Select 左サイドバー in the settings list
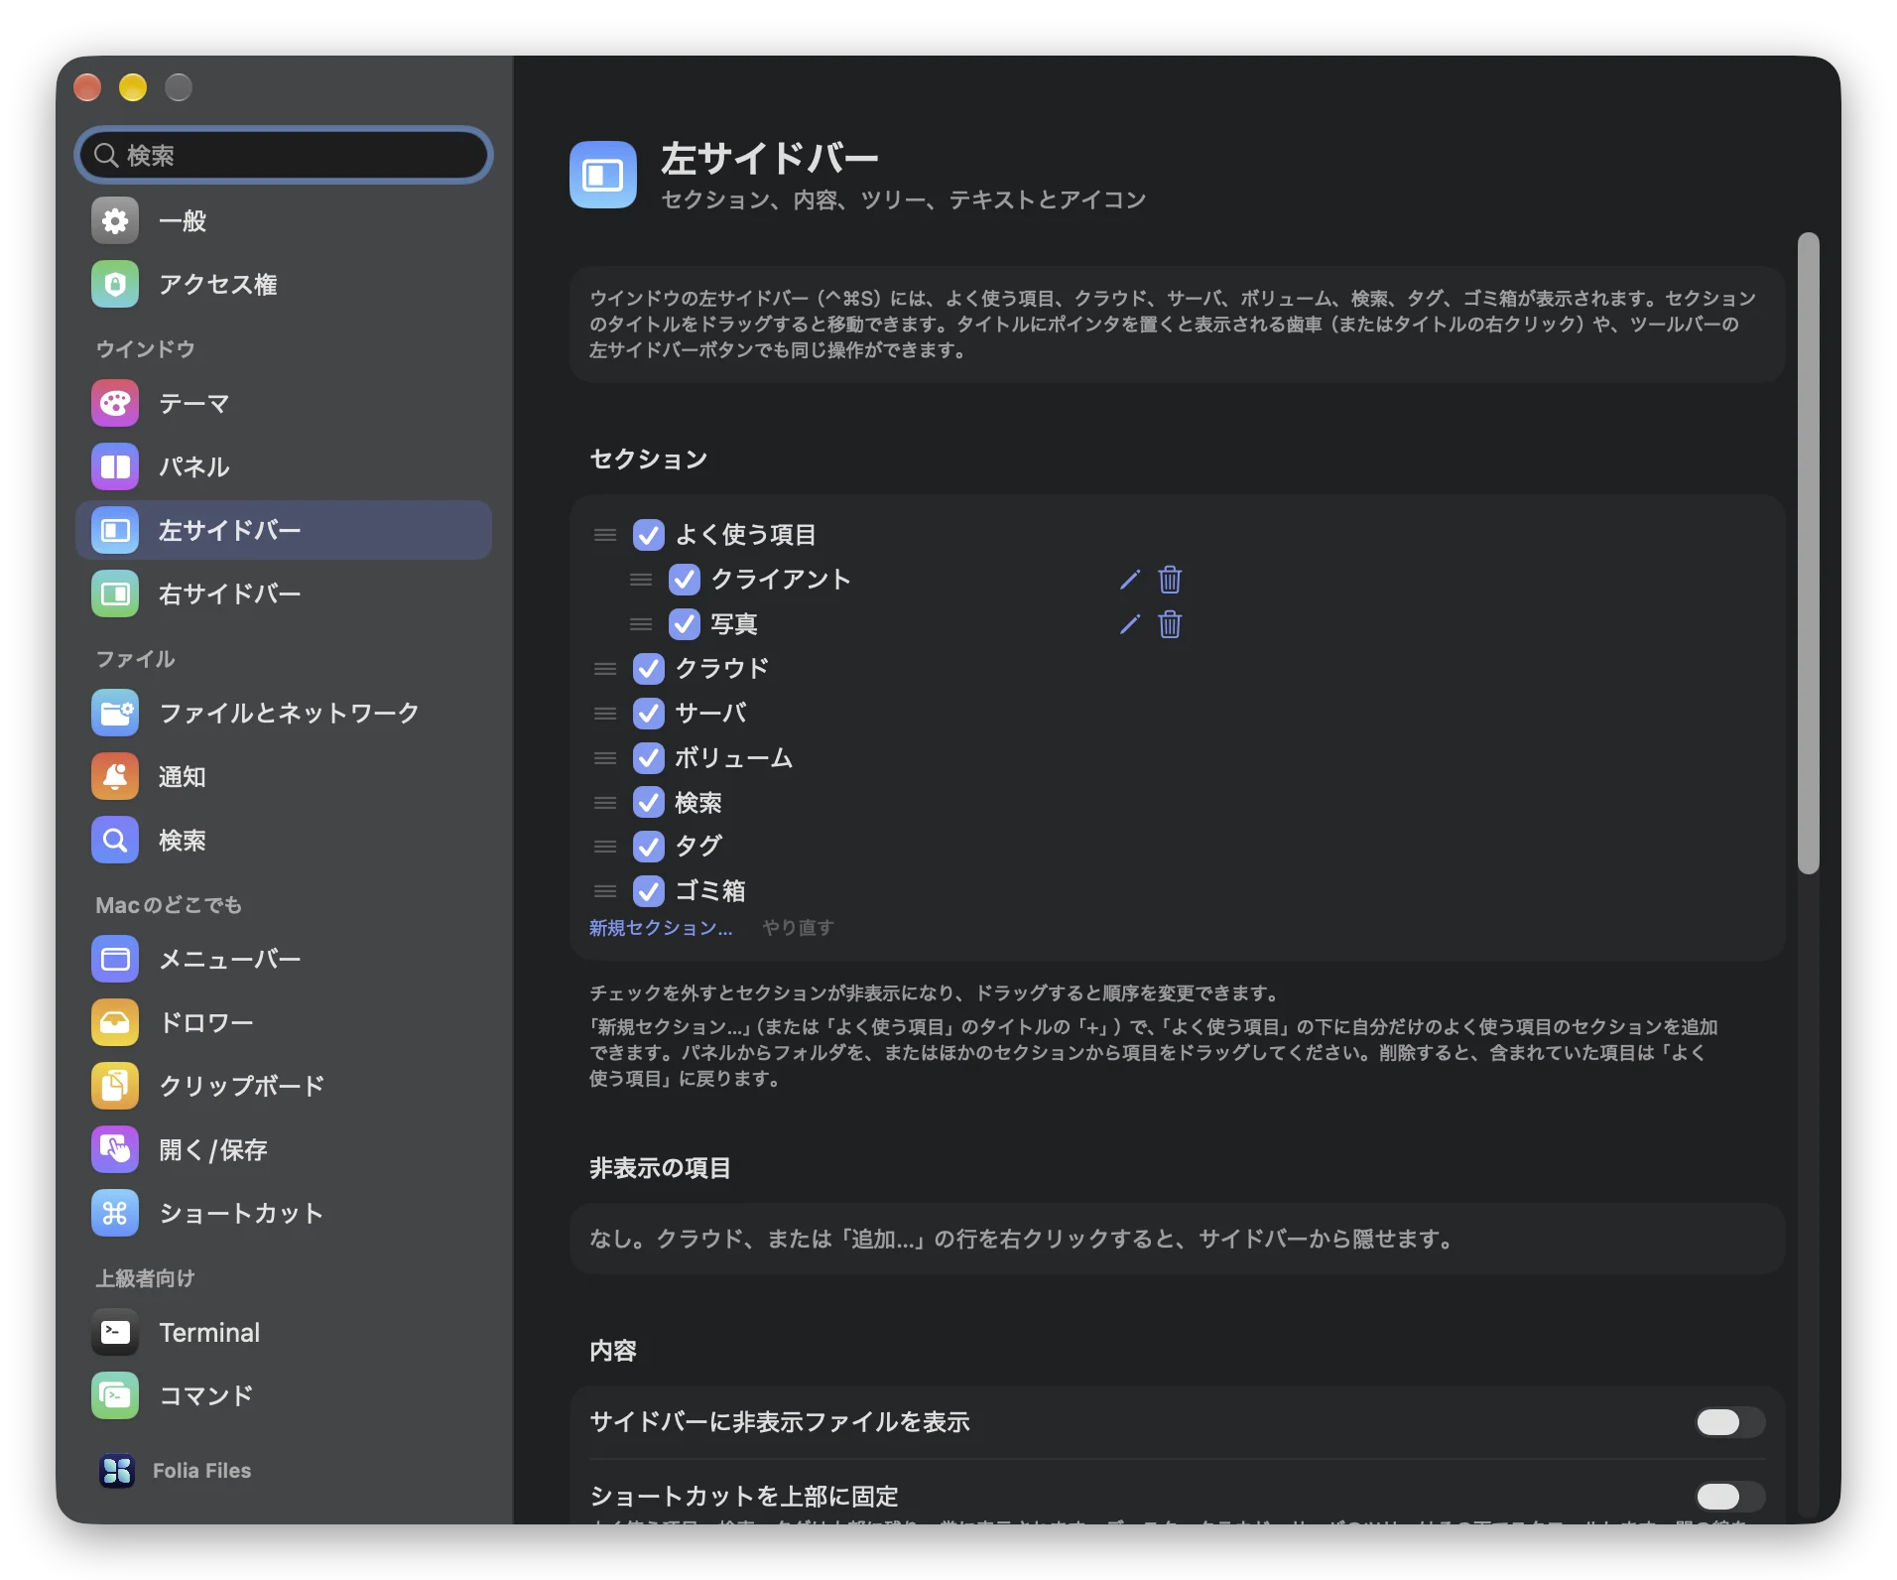Screen dimensions: 1897x1580 284,530
